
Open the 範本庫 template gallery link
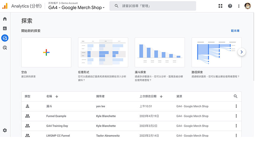click(235, 31)
